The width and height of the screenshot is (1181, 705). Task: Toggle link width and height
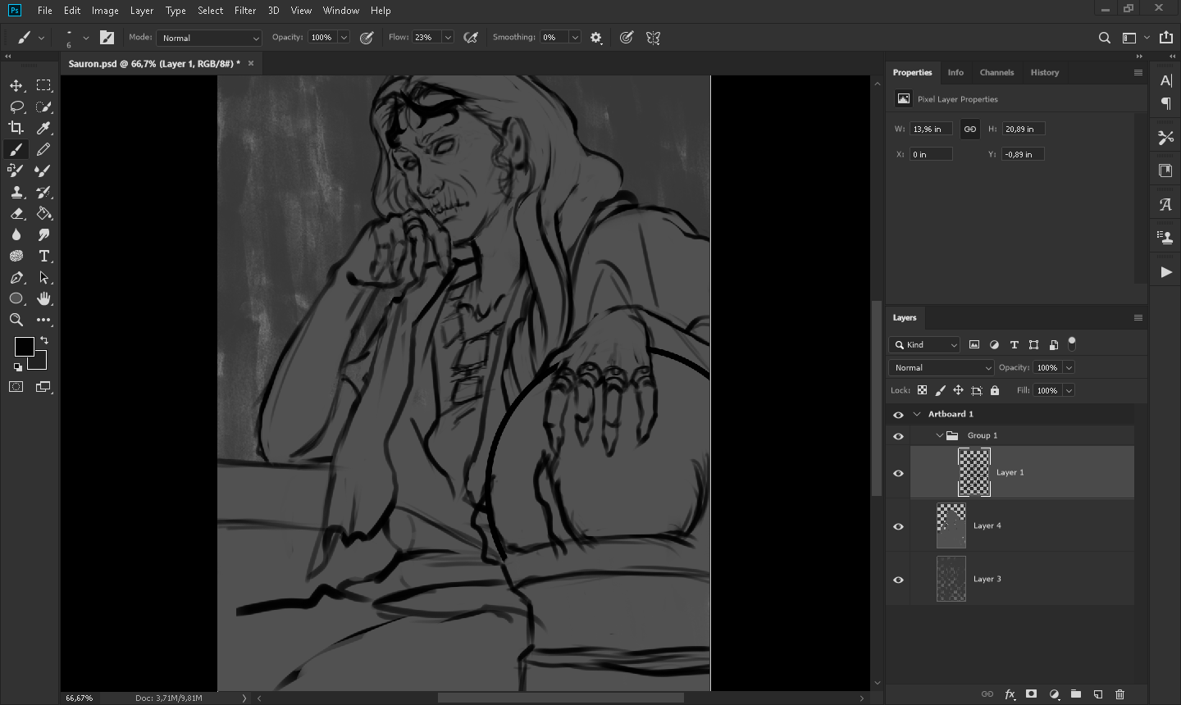pos(969,129)
